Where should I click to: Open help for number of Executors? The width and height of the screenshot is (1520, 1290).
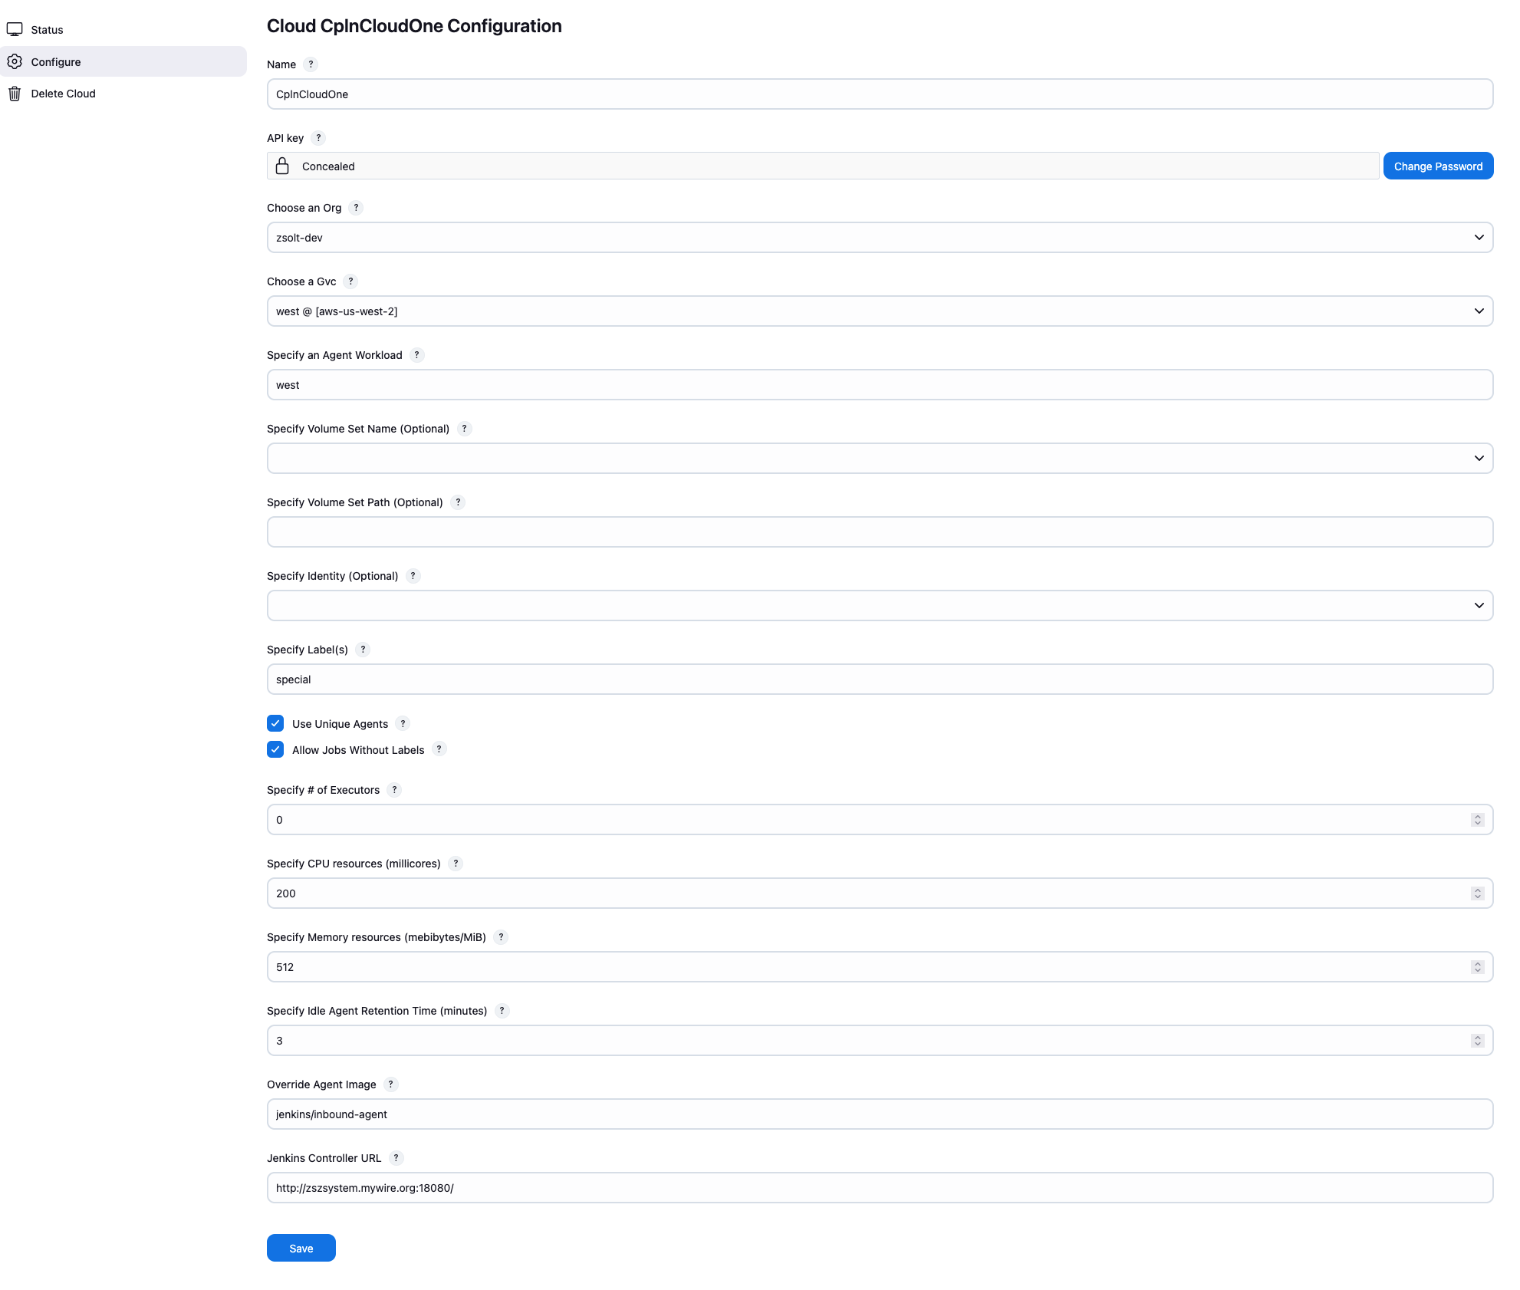[x=394, y=790]
